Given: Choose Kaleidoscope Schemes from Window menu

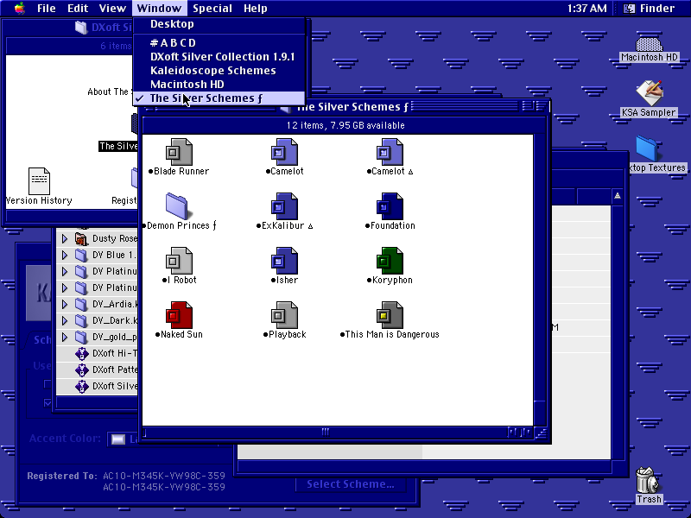Looking at the screenshot, I should tap(219, 71).
